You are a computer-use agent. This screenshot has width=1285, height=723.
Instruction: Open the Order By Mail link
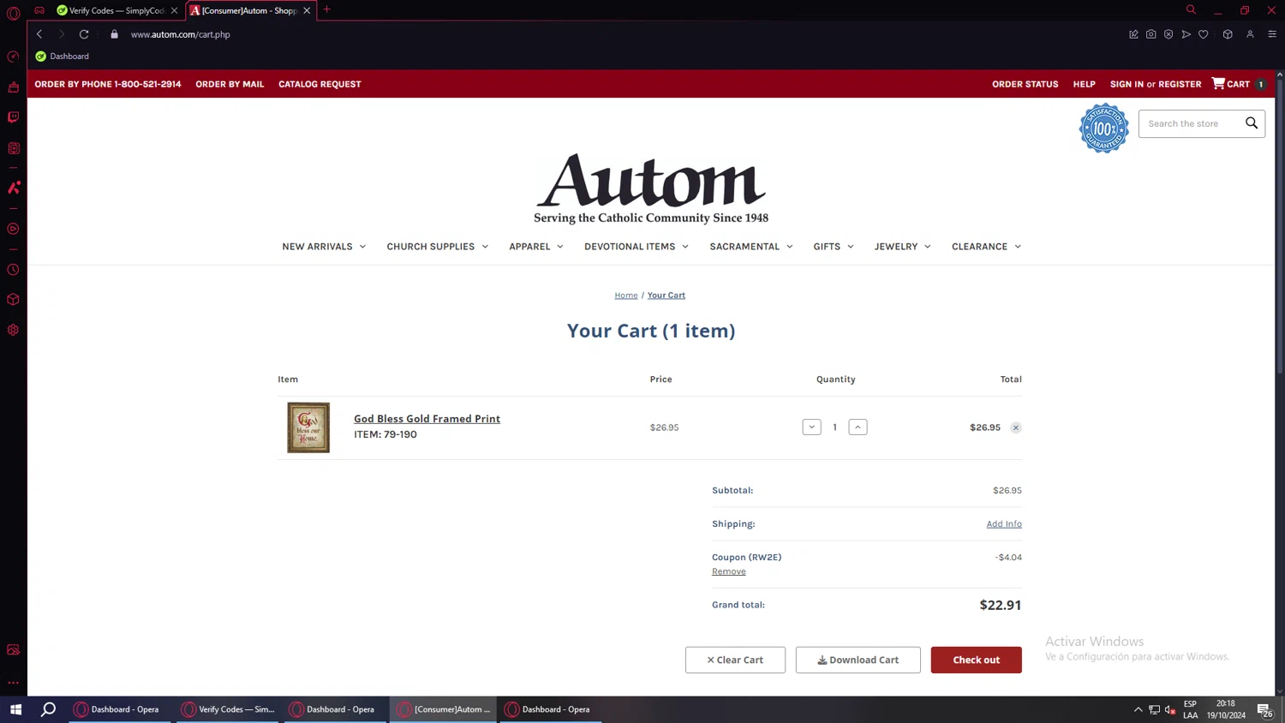click(230, 84)
